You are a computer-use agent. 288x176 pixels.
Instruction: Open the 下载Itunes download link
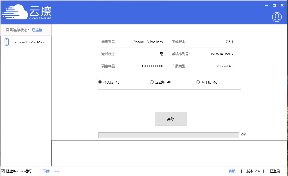pyautogui.click(x=51, y=171)
